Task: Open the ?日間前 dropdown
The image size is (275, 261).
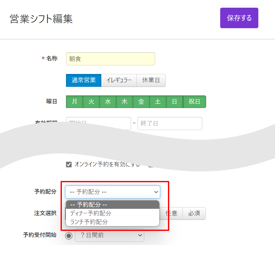Action: [x=109, y=235]
